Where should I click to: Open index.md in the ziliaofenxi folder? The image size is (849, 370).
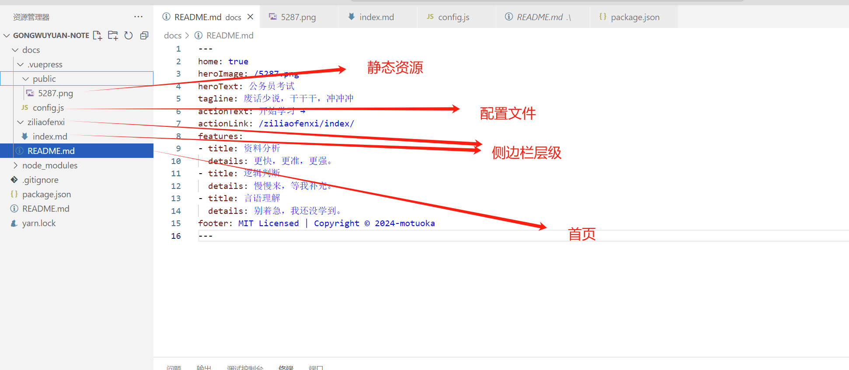50,137
